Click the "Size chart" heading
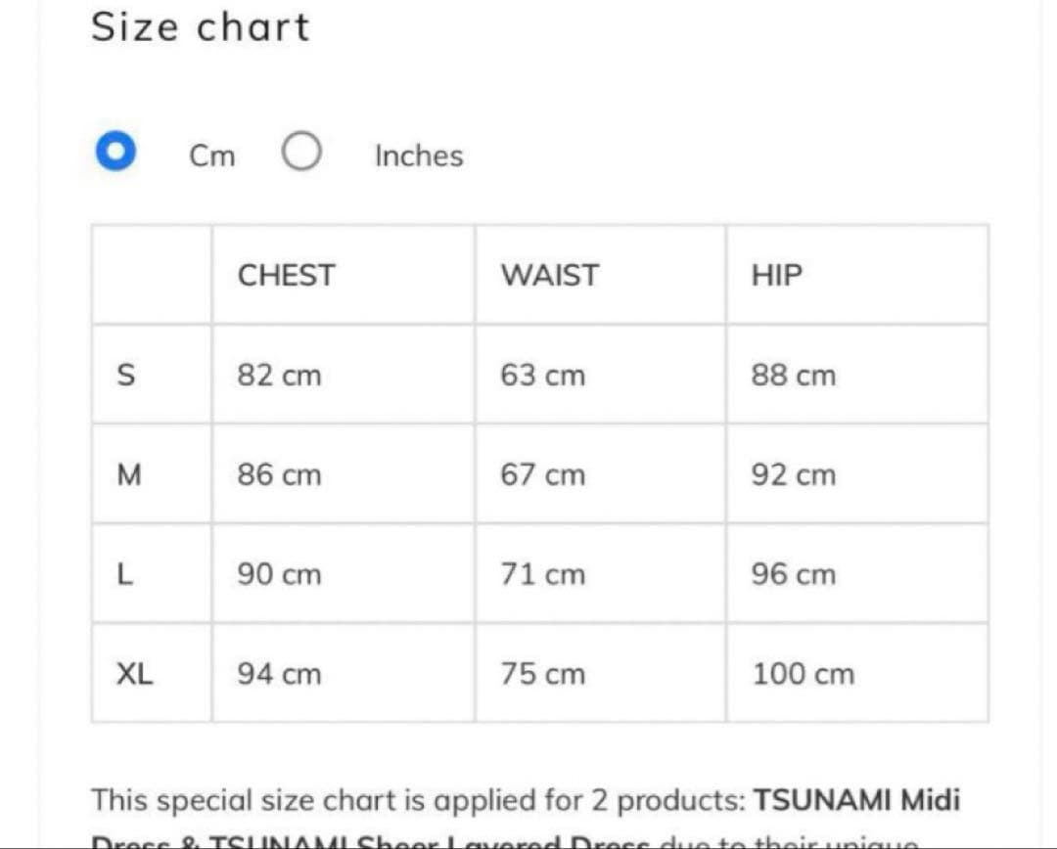This screenshot has height=849, width=1057. coord(201,26)
